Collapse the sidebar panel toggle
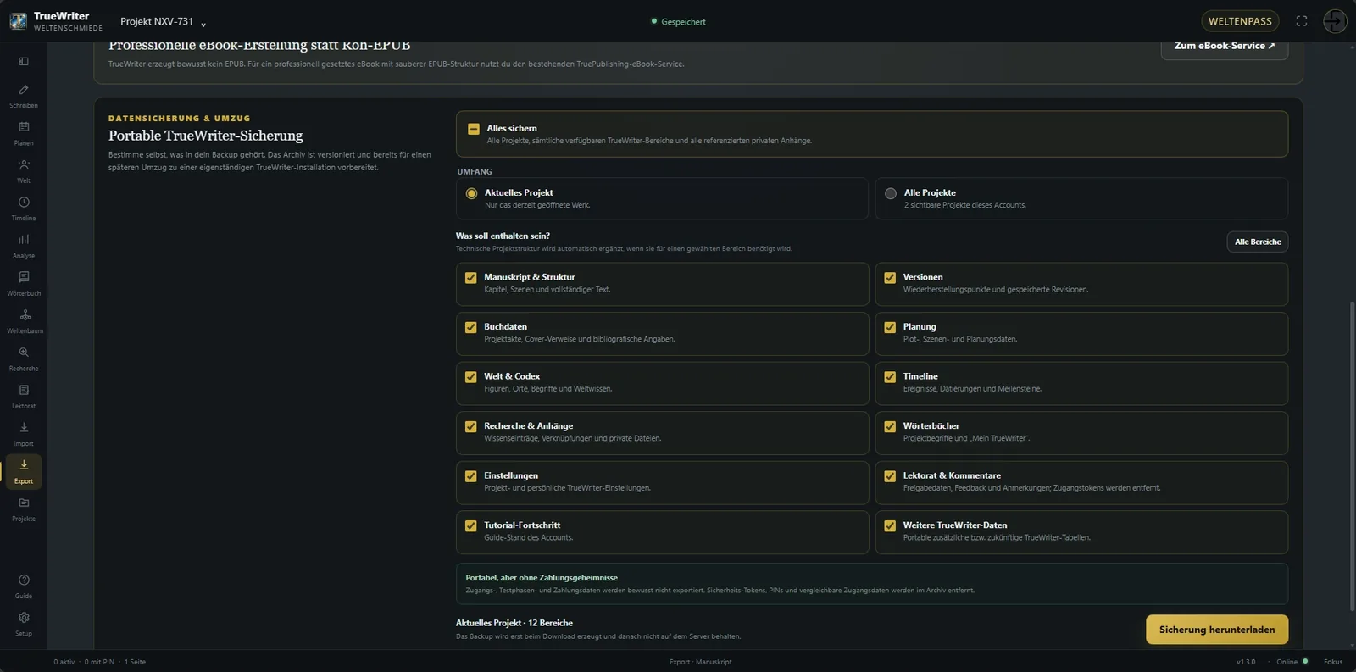 (x=24, y=61)
